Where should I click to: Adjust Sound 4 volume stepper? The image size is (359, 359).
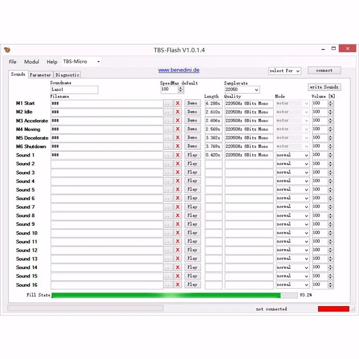pyautogui.click(x=330, y=181)
